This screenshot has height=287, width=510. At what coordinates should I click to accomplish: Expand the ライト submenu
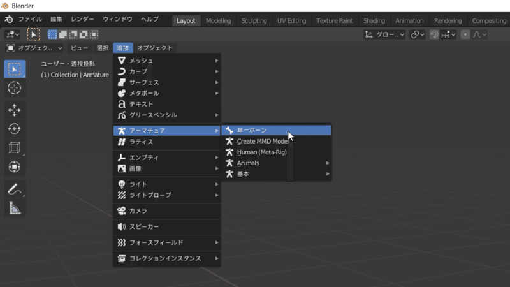coord(167,184)
